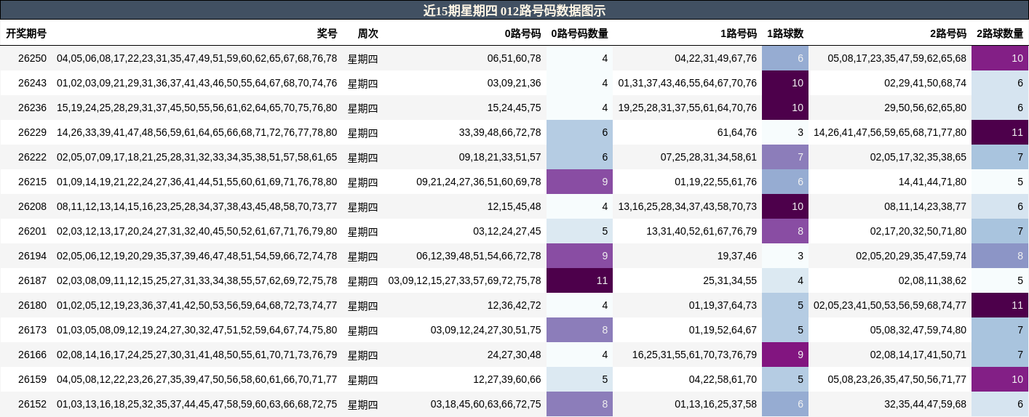
Task: Click draw number 26236
Action: pos(32,108)
